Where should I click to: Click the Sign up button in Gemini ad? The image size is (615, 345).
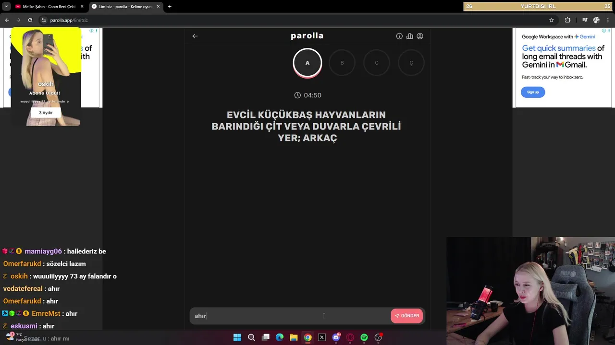pos(533,92)
